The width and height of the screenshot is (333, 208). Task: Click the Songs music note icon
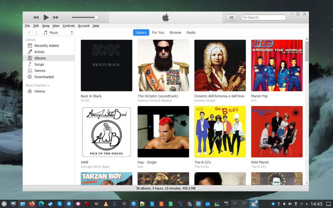pyautogui.click(x=30, y=64)
